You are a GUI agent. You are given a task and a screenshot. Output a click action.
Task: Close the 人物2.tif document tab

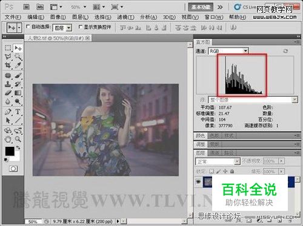click(x=87, y=38)
